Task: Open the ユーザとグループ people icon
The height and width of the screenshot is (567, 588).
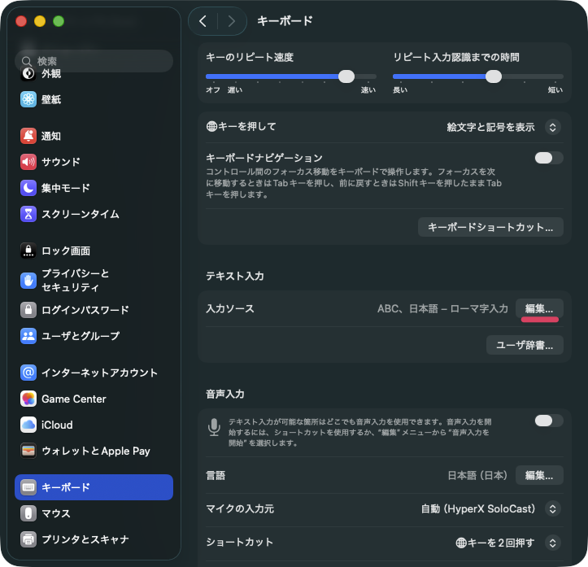Action: pos(28,336)
